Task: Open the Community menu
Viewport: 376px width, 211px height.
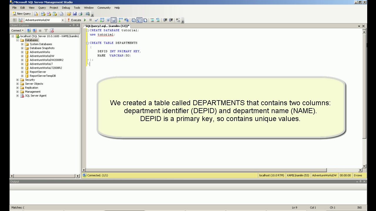Action: point(104,8)
